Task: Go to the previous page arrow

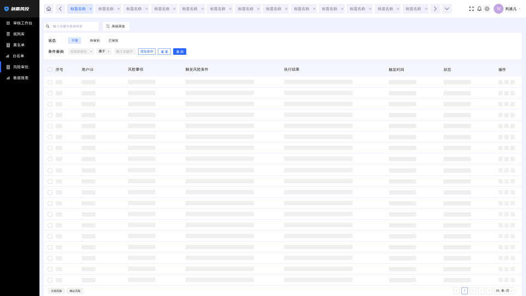Action: (x=456, y=291)
